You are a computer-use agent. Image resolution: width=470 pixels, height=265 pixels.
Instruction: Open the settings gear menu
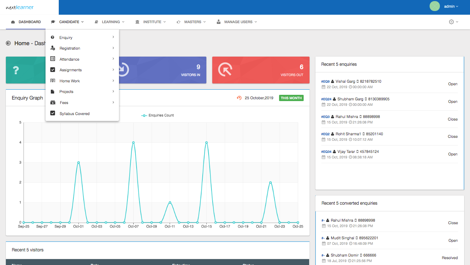[x=453, y=22]
